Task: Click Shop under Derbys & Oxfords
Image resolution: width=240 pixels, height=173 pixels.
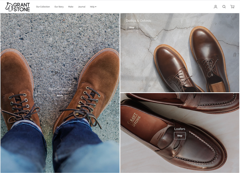Action: (x=131, y=28)
